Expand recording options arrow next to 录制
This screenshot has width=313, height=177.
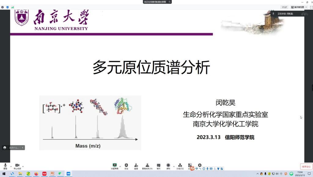(x=174, y=167)
